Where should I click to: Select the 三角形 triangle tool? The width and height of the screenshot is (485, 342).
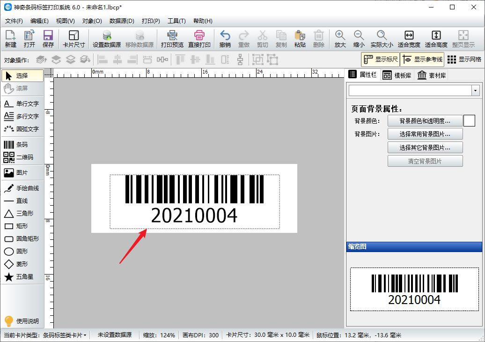[22, 213]
